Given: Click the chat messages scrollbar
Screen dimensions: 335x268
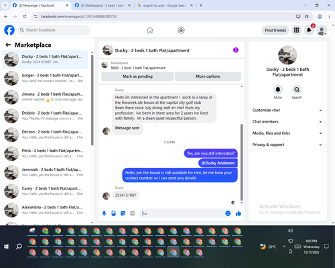Looking at the screenshot, I should pos(241,162).
